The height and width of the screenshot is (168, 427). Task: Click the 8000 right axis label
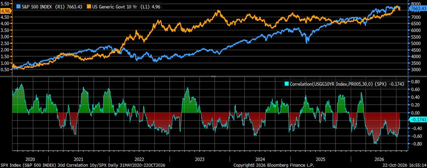pos(416,4)
